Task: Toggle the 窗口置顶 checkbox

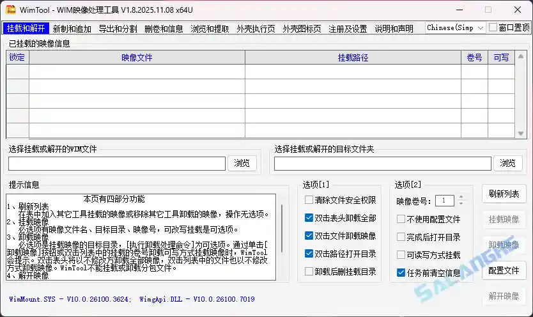Action: point(493,27)
